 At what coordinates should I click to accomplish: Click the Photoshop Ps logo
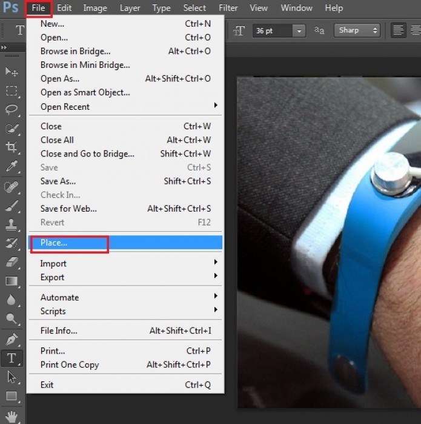coord(11,7)
